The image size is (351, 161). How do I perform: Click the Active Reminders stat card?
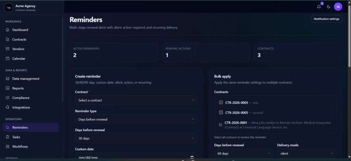click(114, 53)
